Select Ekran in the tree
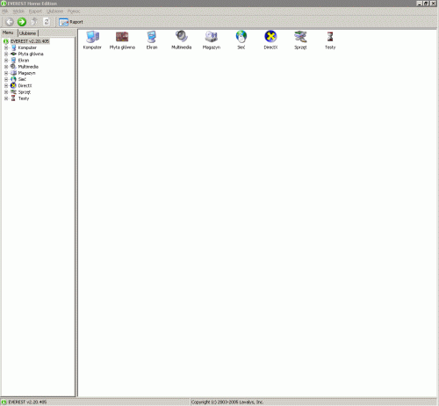 (x=24, y=61)
